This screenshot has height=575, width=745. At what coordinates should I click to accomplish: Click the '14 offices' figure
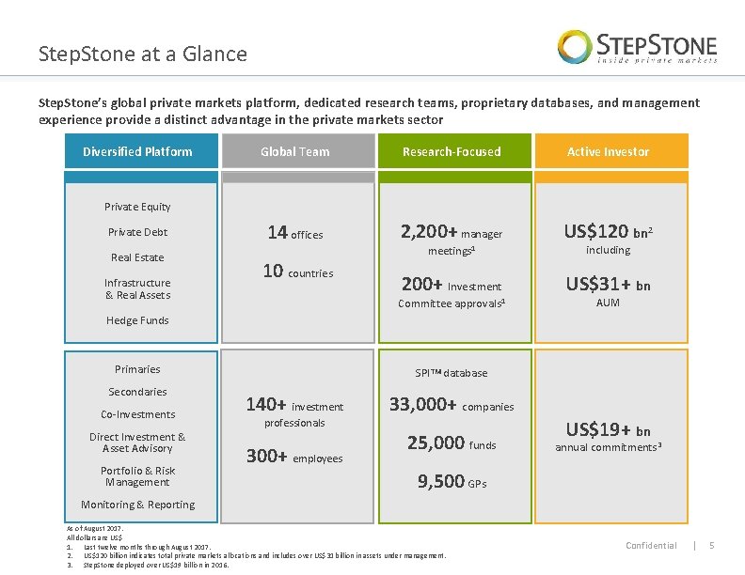(295, 232)
